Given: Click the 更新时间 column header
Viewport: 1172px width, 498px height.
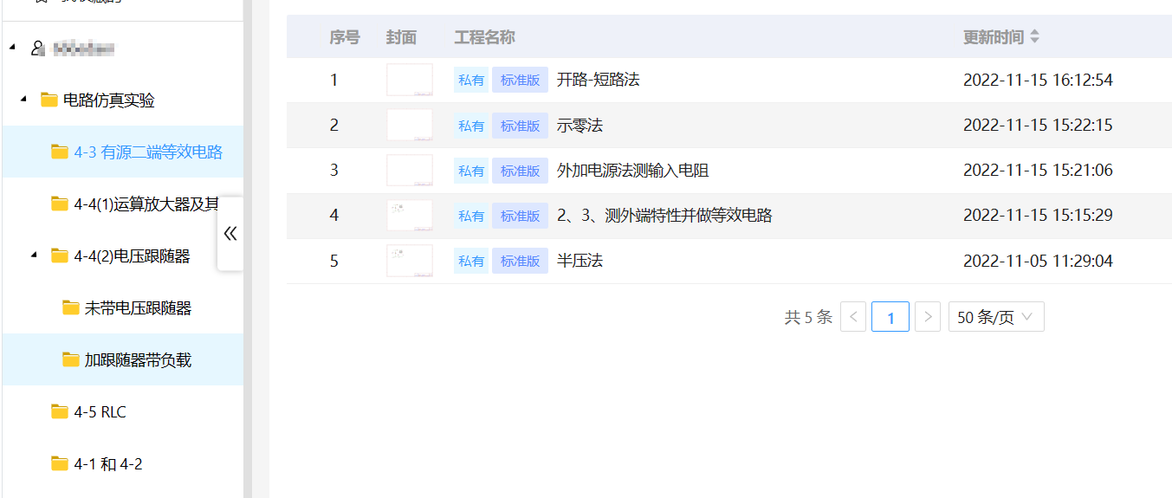Looking at the screenshot, I should [994, 37].
